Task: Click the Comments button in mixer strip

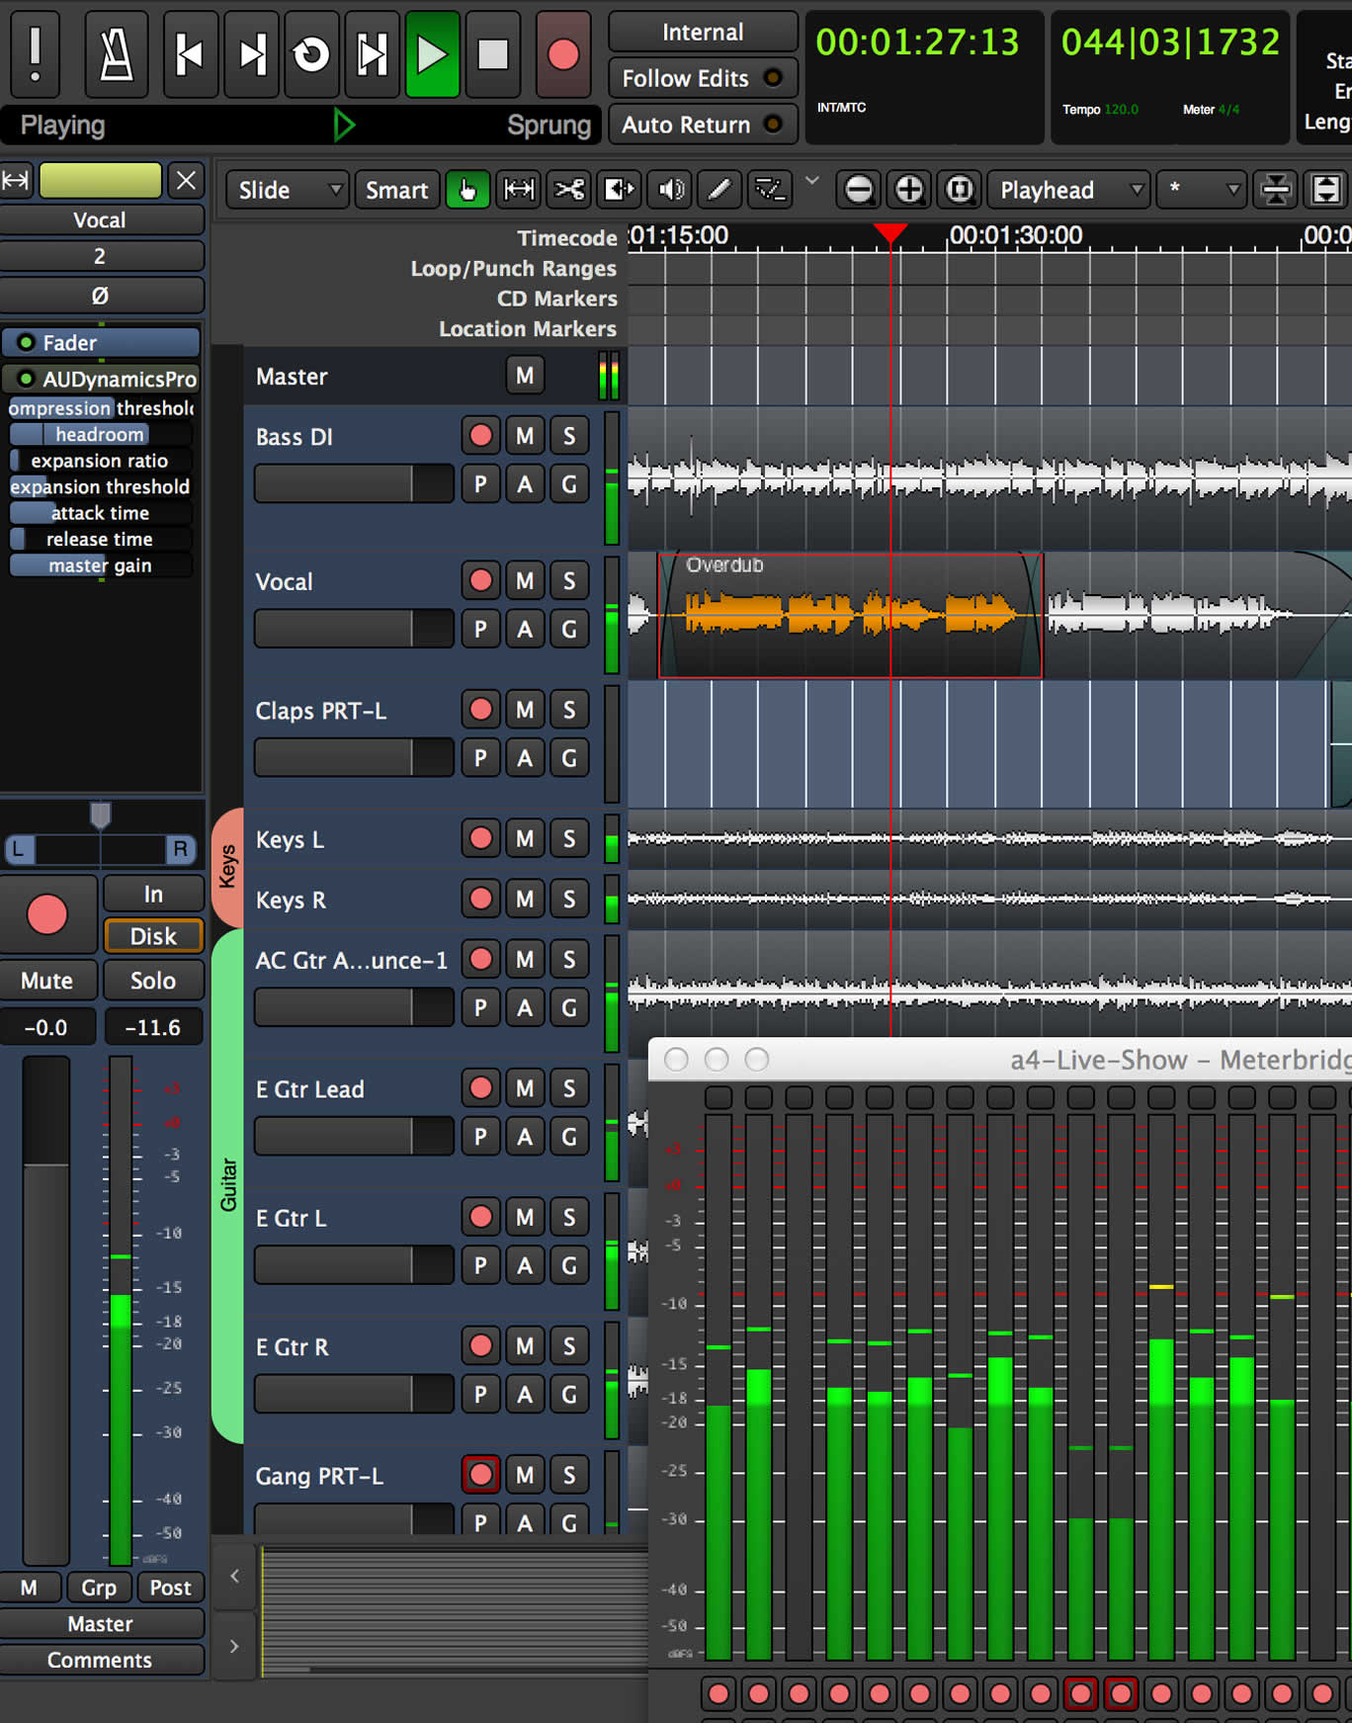Action: [101, 1660]
